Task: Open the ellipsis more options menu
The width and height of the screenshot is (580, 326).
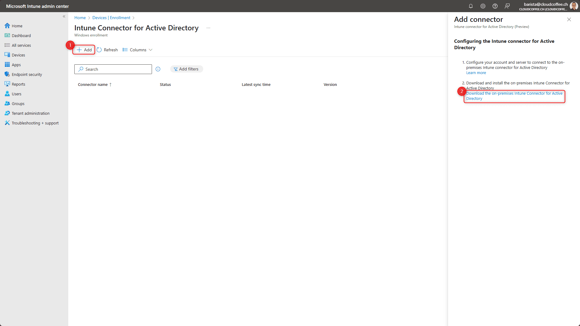Action: click(208, 28)
